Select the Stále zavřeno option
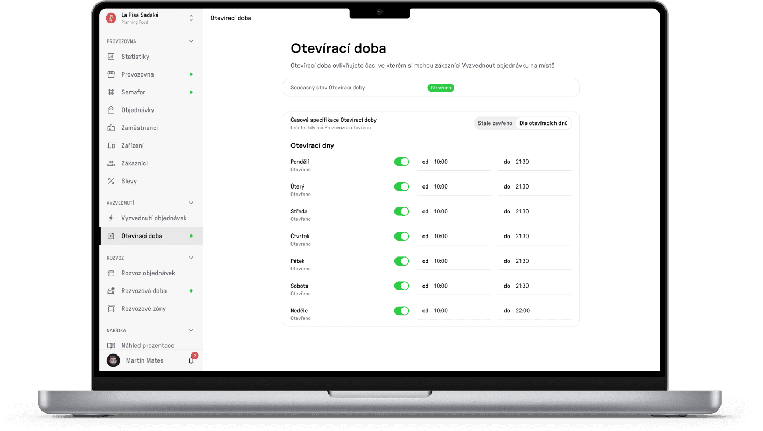Viewport: 763px width, 431px height. click(495, 123)
